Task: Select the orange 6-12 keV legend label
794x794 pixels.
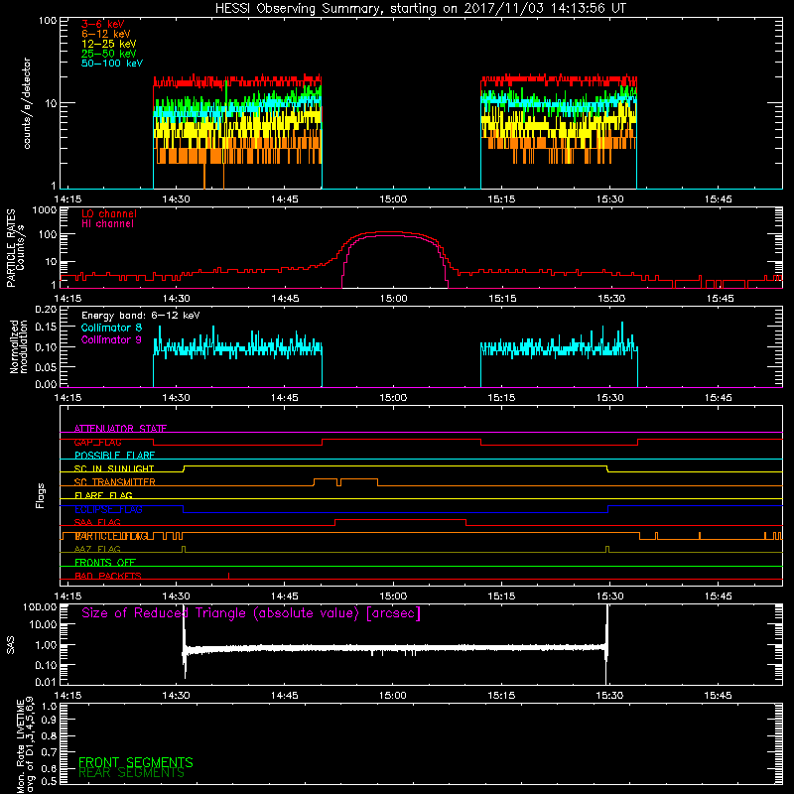Action: (x=106, y=34)
